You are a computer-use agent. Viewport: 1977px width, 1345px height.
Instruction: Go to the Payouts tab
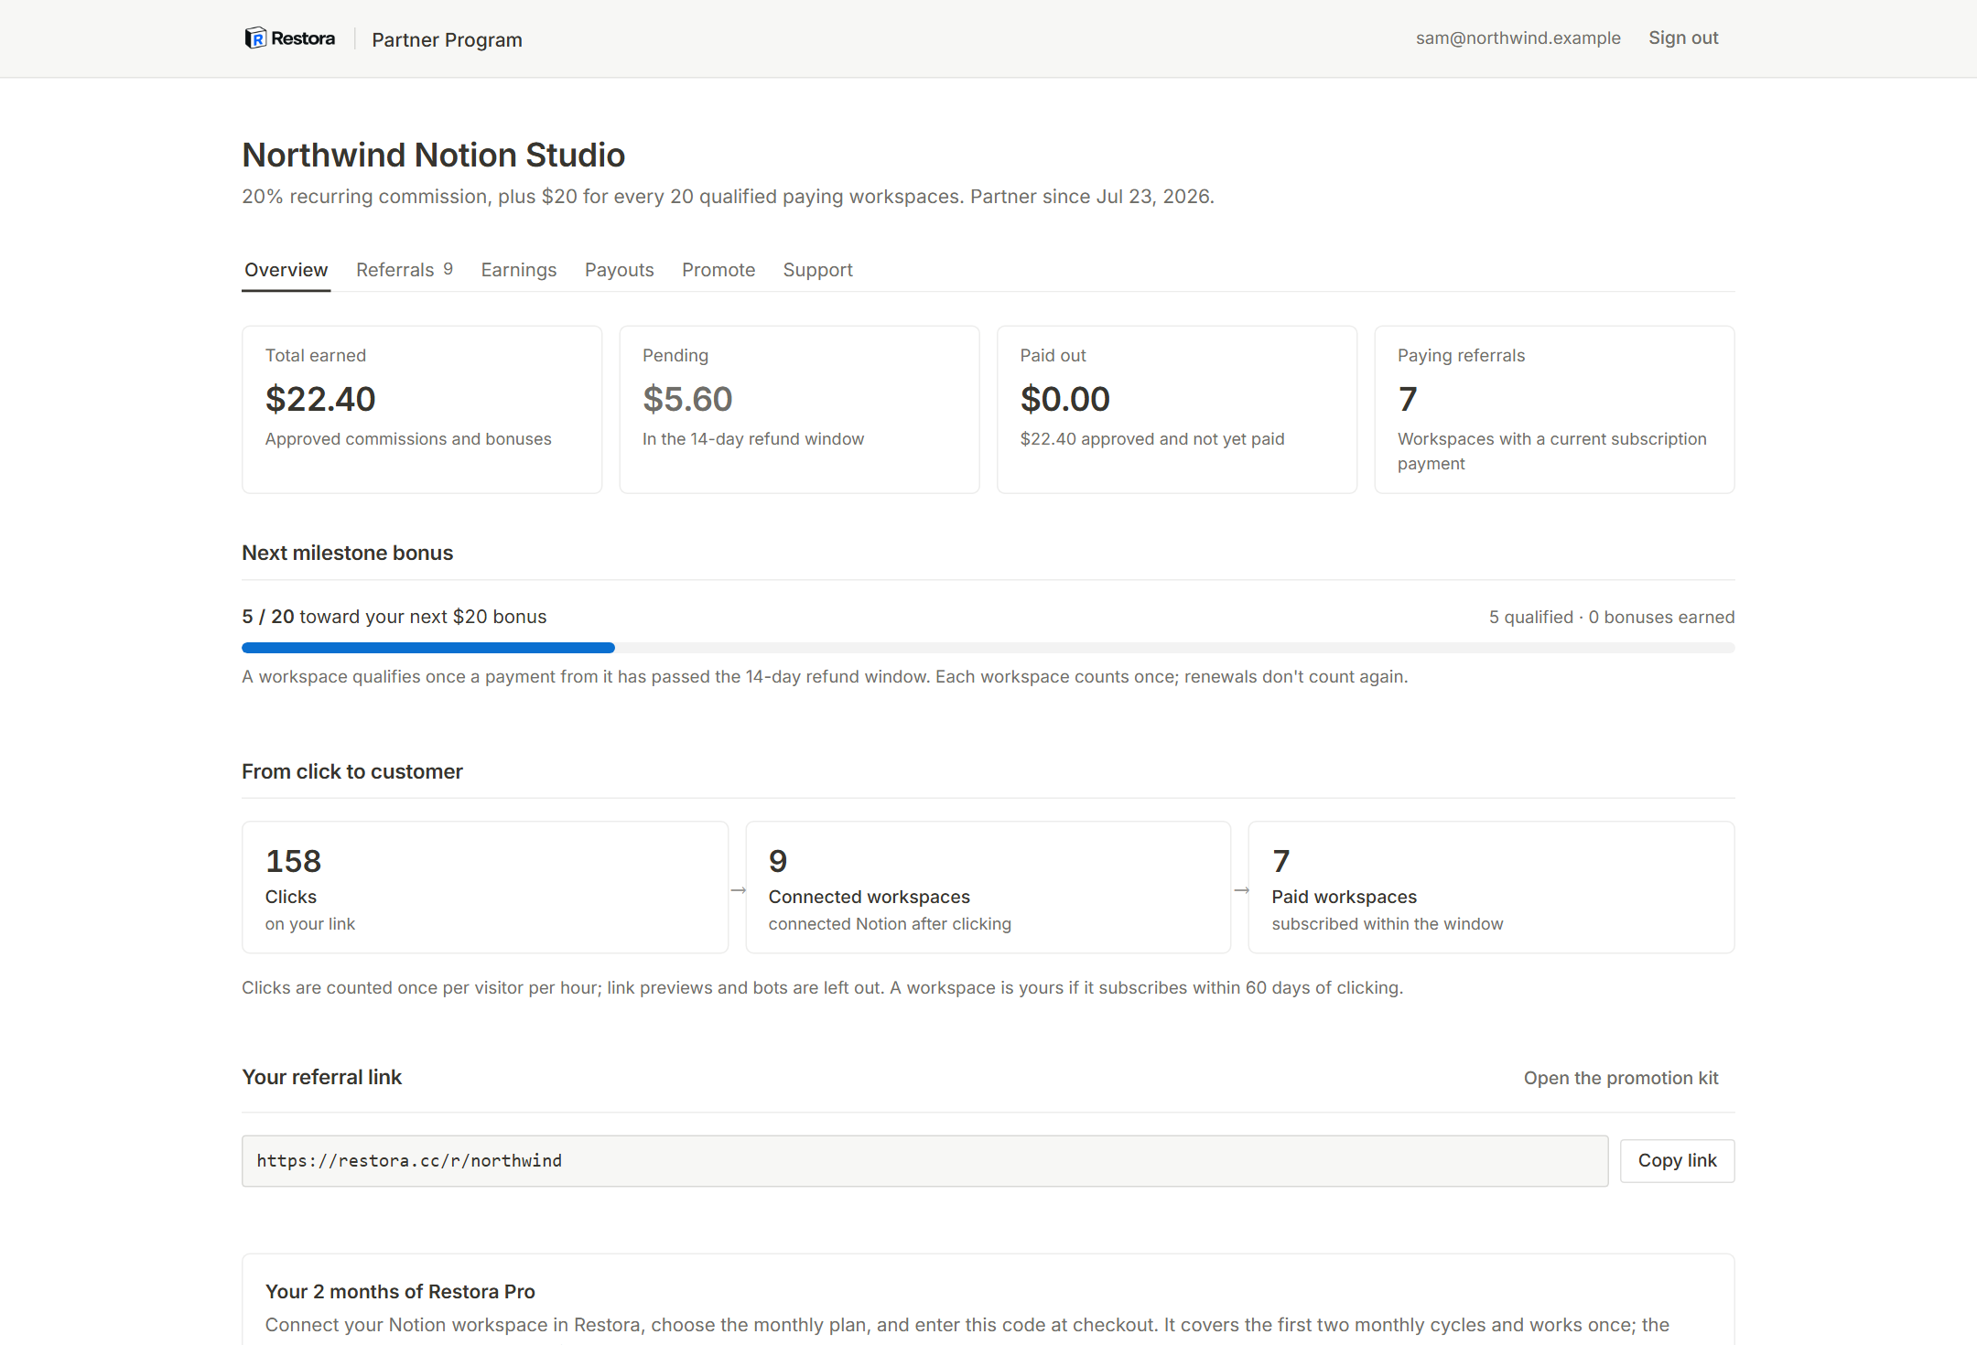pos(619,270)
